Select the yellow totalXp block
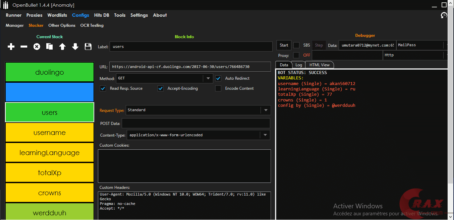This screenshot has height=220, width=454. pos(50,173)
